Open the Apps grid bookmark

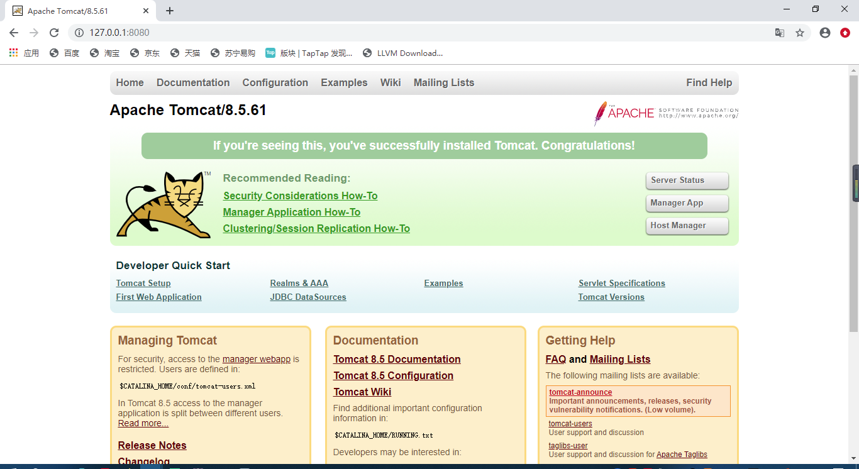(x=24, y=53)
